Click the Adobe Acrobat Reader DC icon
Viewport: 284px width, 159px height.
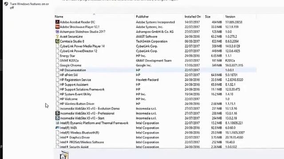pyautogui.click(x=57, y=22)
